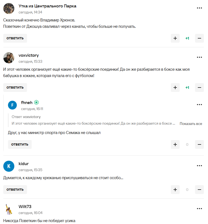Open more options for Wilt73's comment
The width and height of the screenshot is (208, 224).
pyautogui.click(x=199, y=209)
